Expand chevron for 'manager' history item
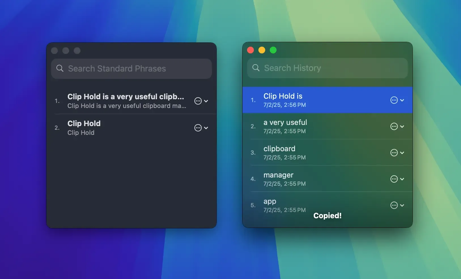The width and height of the screenshot is (461, 279). coord(402,179)
